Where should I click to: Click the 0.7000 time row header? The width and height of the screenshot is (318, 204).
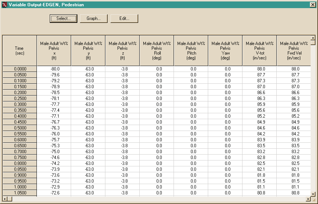pyautogui.click(x=20, y=151)
